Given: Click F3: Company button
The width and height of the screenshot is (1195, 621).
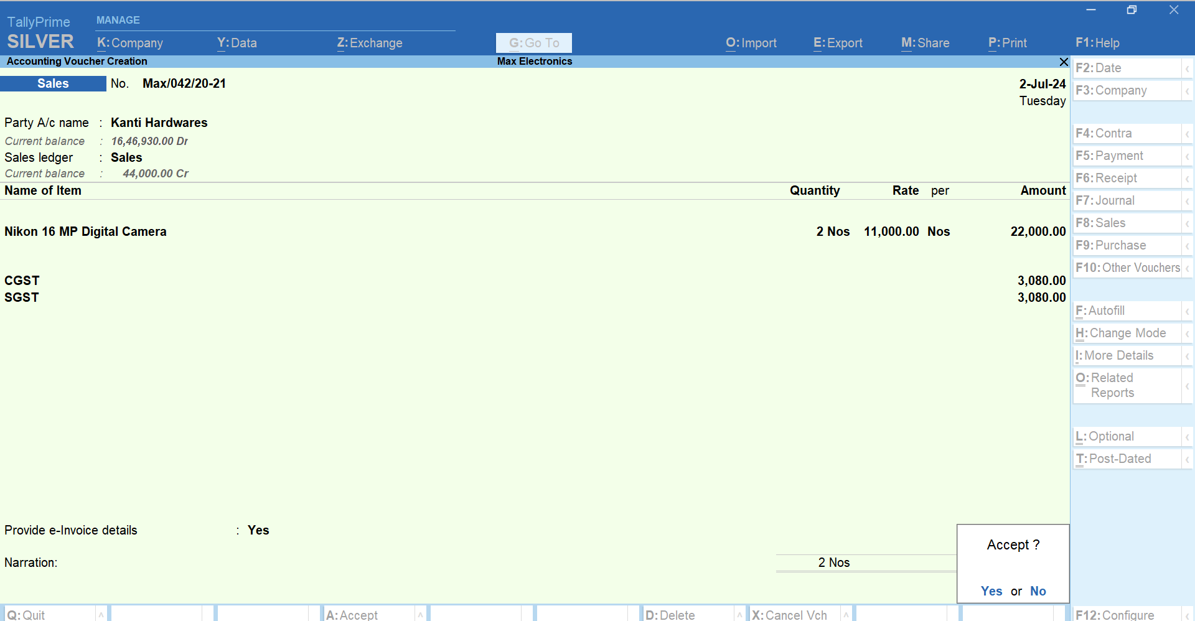Looking at the screenshot, I should (1127, 91).
